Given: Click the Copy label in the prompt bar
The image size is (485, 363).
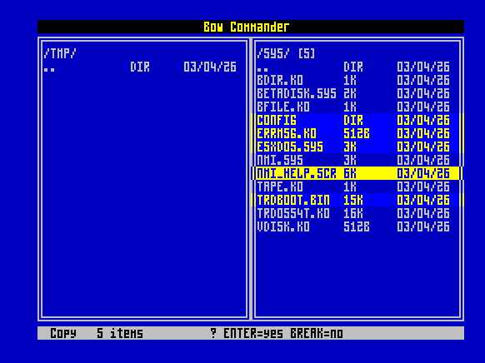Looking at the screenshot, I should 63,333.
